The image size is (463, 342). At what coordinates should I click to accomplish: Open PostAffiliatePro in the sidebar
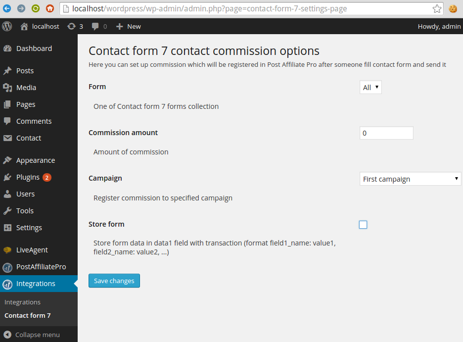pyautogui.click(x=41, y=267)
